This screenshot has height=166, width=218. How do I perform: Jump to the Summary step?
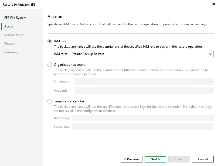coord(11,52)
